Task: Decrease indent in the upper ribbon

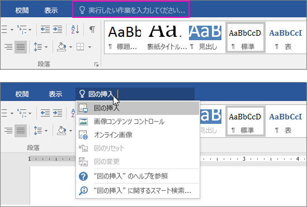Action: pyautogui.click(x=45, y=29)
